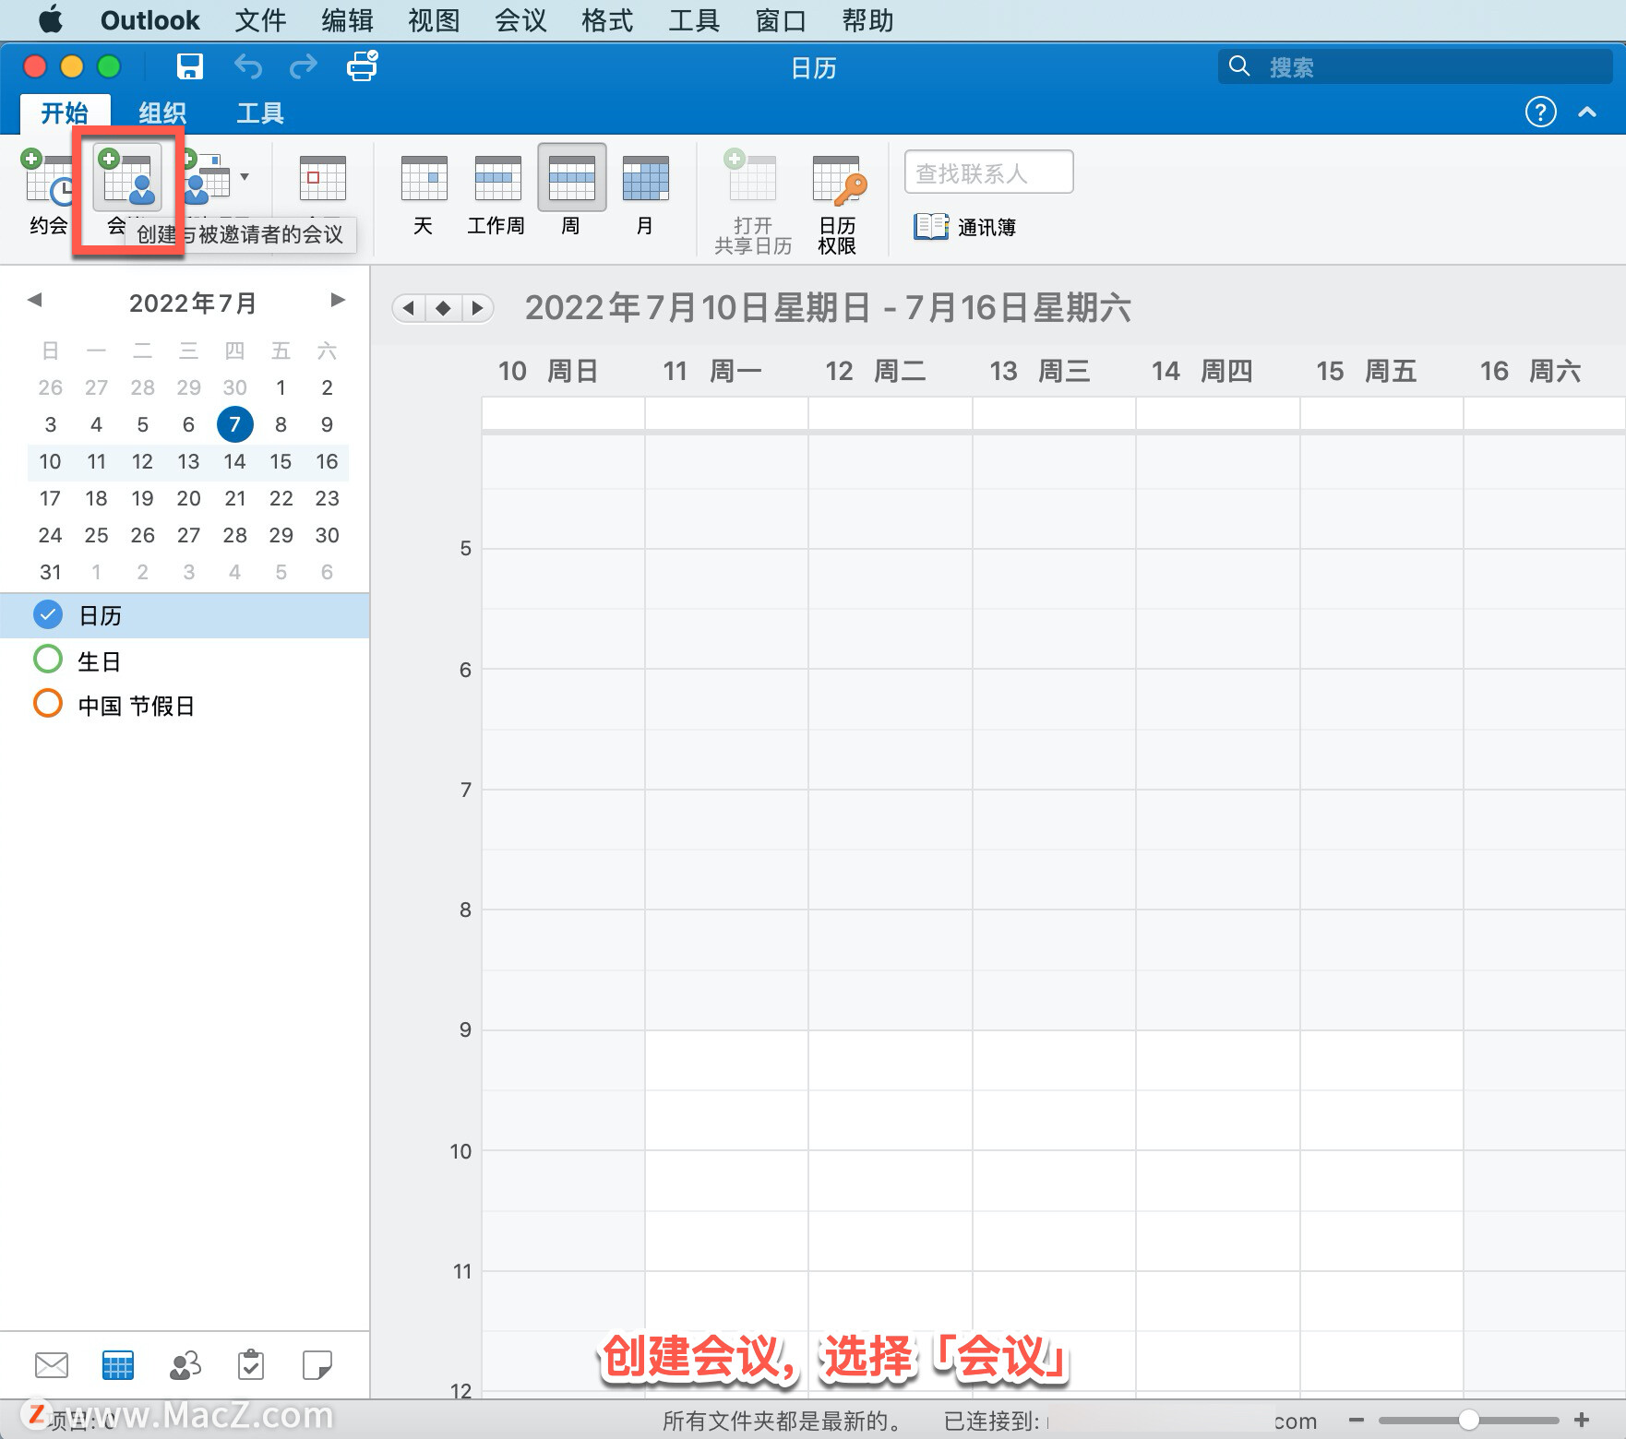
Task: Create a meeting with the 会议 icon
Action: [128, 178]
